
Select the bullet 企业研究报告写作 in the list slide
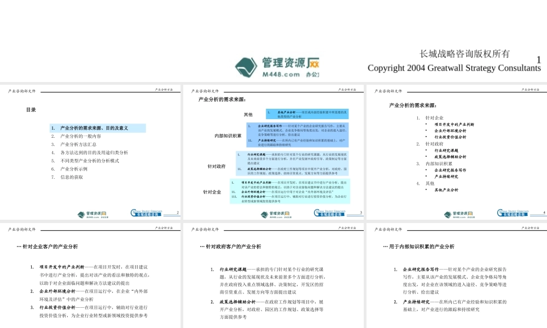[450, 170]
